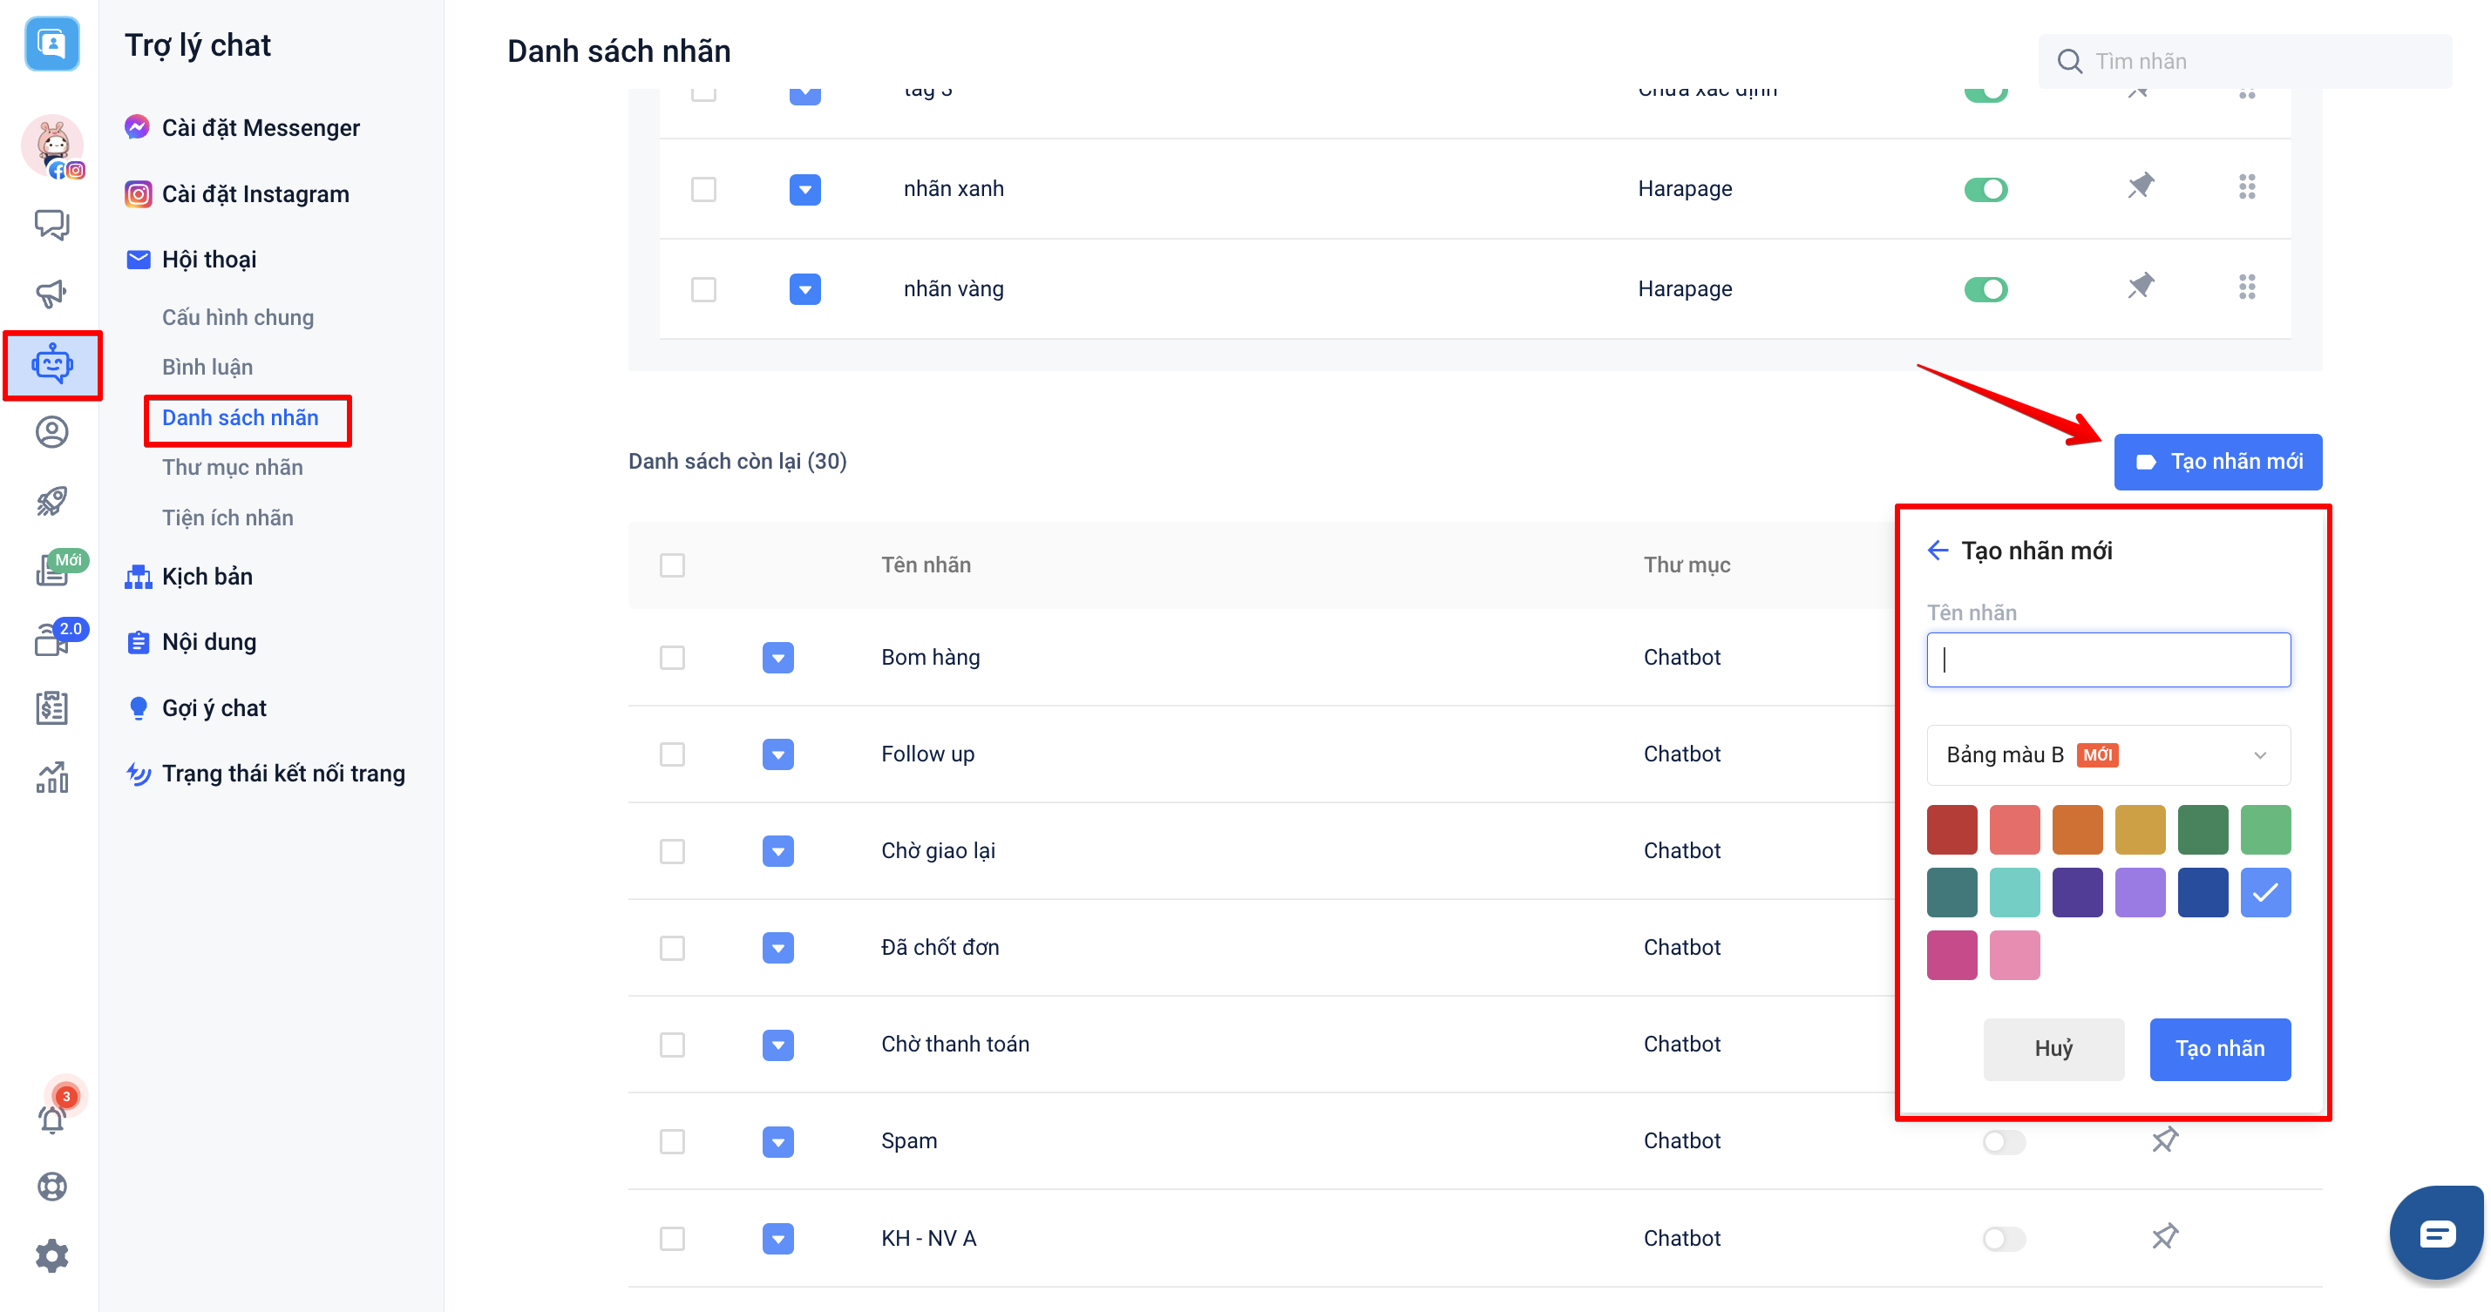Screen dimensions: 2491x1312
Task: Open color dropdown for nhãn xanh label
Action: 804,190
